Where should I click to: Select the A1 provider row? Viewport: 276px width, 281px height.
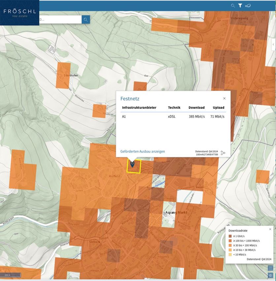(173, 117)
